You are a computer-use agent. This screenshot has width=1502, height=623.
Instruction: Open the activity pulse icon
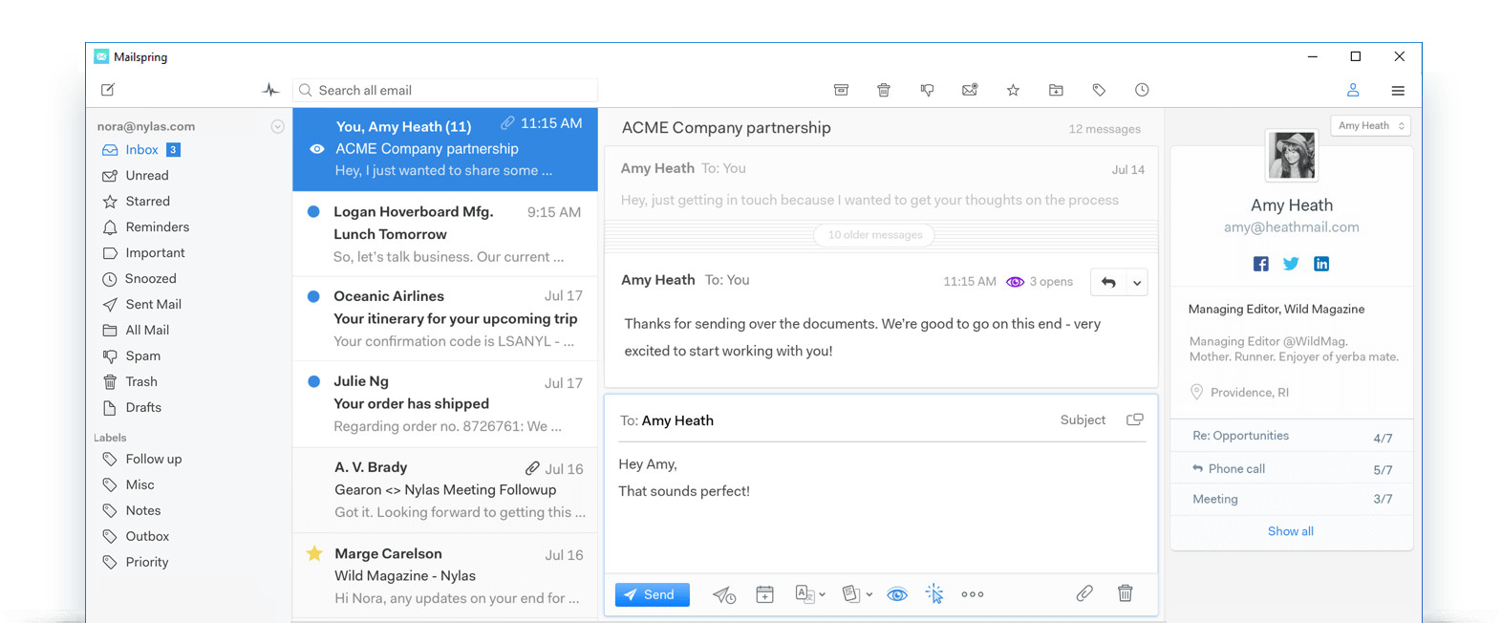coord(270,90)
